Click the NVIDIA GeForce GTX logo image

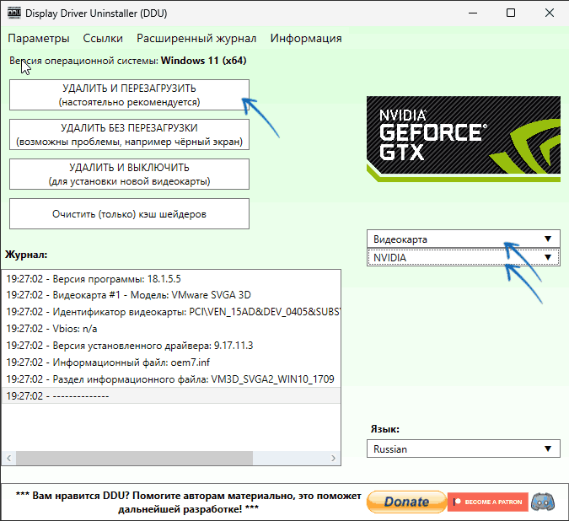(464, 139)
